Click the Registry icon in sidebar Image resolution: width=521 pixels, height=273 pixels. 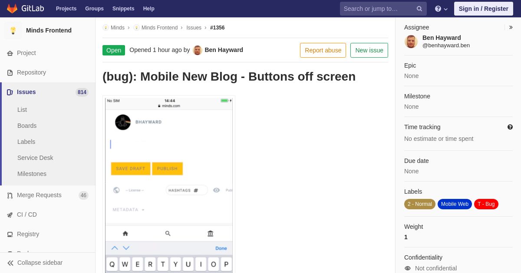pos(10,234)
